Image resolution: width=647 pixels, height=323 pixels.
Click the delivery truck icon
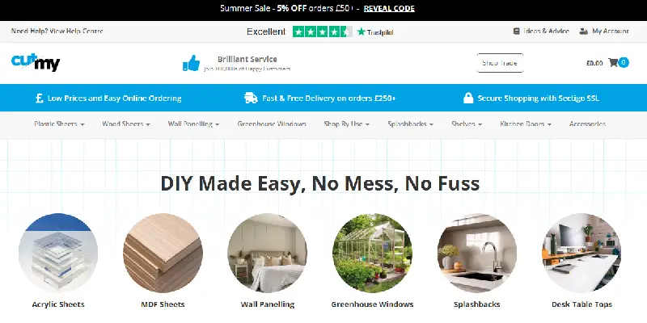pyautogui.click(x=251, y=98)
